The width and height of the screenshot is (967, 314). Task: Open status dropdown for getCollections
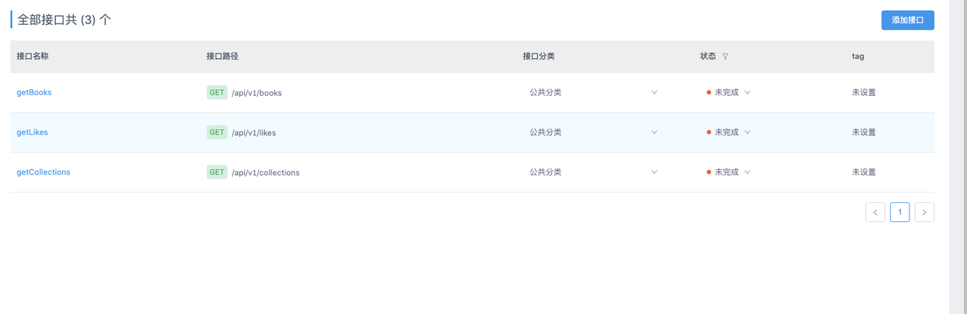pos(728,172)
